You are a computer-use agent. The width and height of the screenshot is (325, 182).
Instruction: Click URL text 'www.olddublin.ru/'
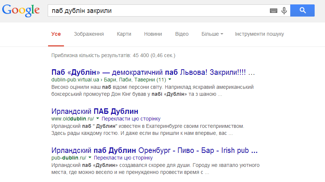[x=72, y=119]
